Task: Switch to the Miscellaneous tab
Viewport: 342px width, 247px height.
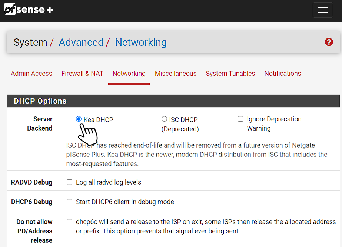Action: pos(176,73)
